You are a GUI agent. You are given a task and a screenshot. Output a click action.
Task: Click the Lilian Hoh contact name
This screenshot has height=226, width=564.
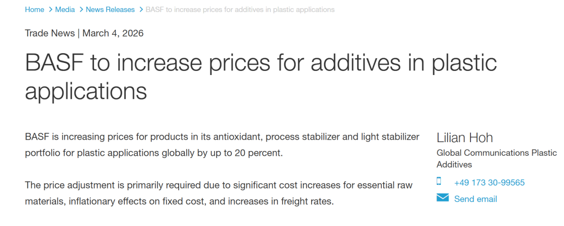pos(464,137)
